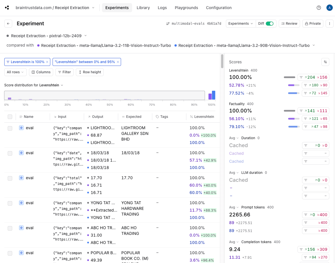Click the 100% bar in score distribution
Viewport: 335px width, 263px height.
[213, 95]
